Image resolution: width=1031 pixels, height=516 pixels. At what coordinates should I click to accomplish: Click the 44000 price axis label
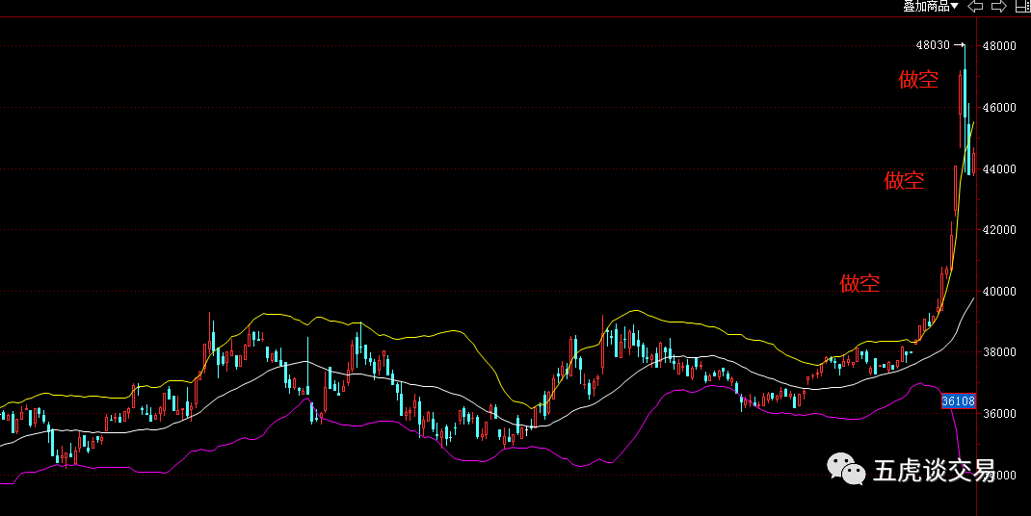pyautogui.click(x=999, y=168)
